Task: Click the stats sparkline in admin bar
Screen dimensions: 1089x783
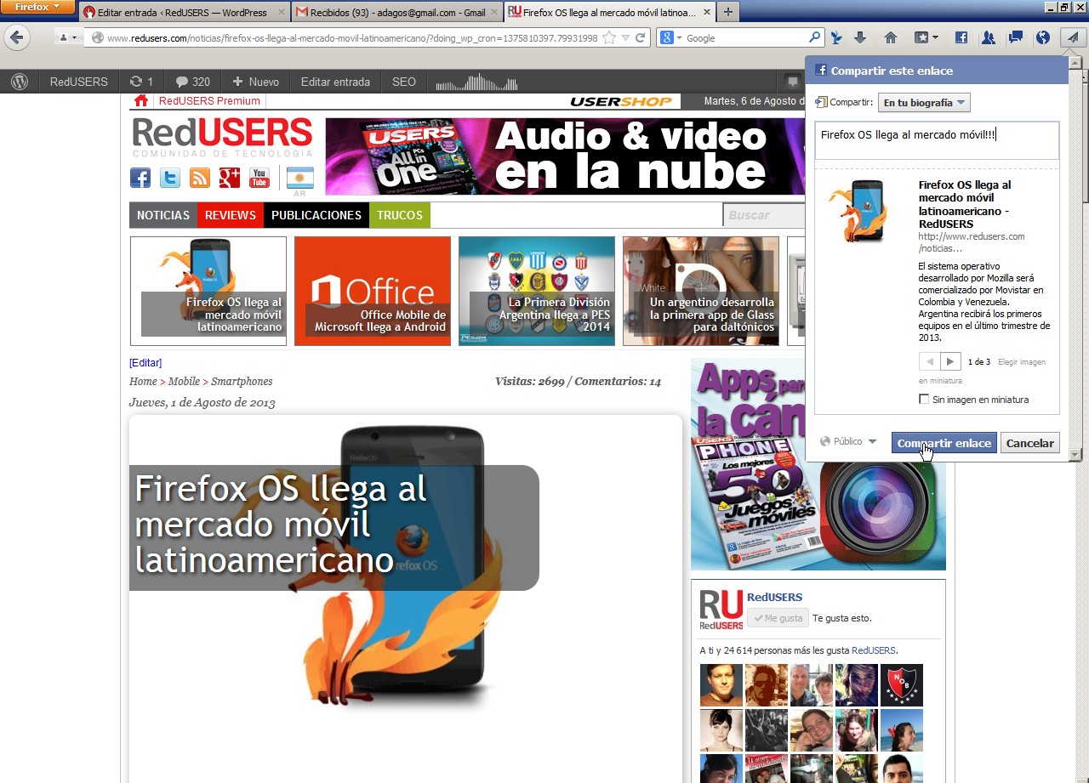Action: coord(476,82)
